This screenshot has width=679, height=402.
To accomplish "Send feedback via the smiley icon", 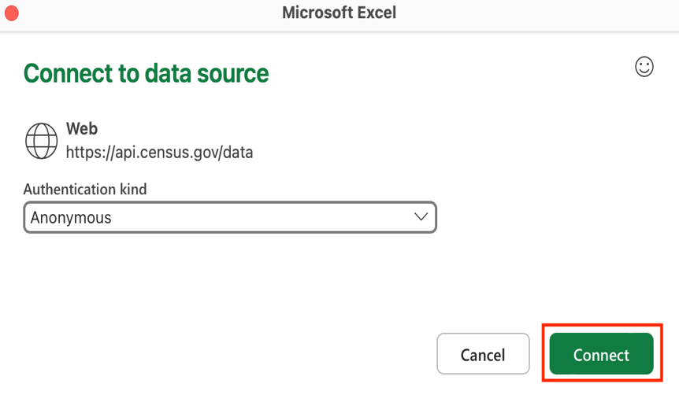I will (644, 68).
